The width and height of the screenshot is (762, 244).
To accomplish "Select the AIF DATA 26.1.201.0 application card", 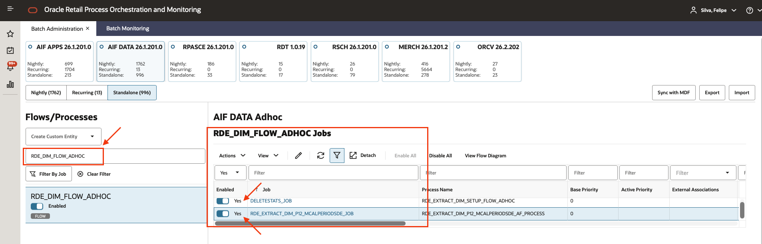I will (x=131, y=61).
